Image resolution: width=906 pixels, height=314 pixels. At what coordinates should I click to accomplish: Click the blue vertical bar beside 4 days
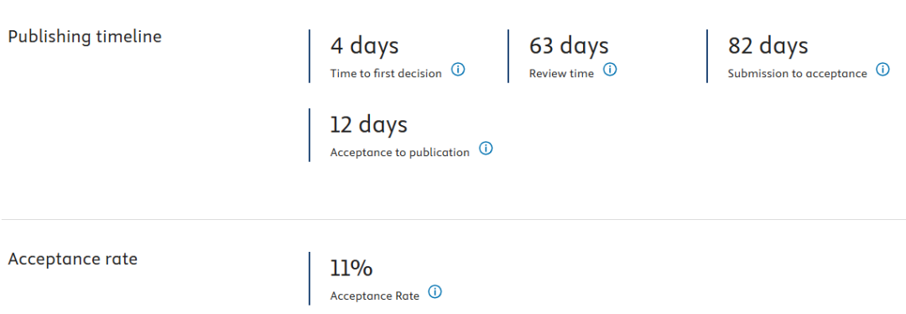tap(310, 56)
